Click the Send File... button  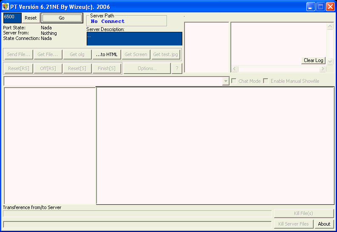18,54
